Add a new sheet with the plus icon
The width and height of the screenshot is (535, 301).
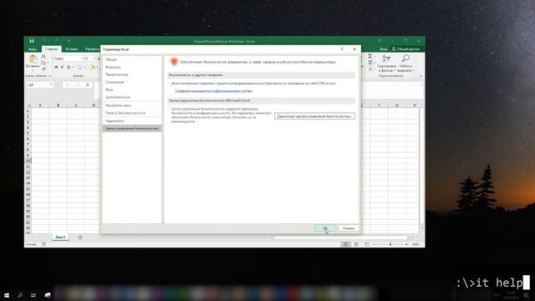coord(80,237)
